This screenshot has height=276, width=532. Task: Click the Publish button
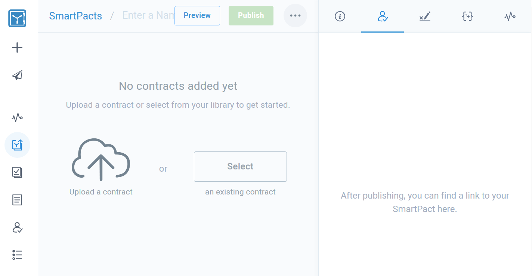[251, 16]
